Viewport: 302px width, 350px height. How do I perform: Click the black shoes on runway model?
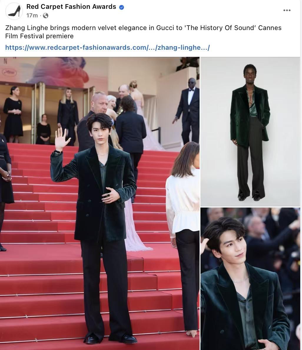coord(250,196)
